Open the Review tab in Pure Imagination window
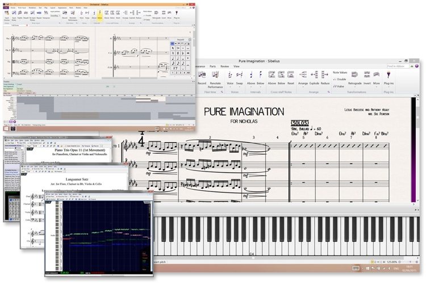The image size is (426, 284). coord(225,66)
